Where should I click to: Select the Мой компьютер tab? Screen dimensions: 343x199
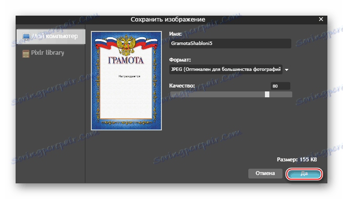[x=51, y=36]
